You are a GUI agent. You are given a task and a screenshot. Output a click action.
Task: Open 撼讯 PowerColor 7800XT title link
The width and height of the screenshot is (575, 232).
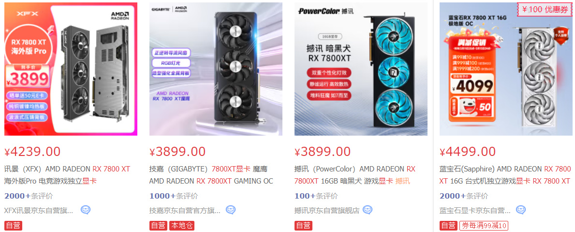click(355, 175)
